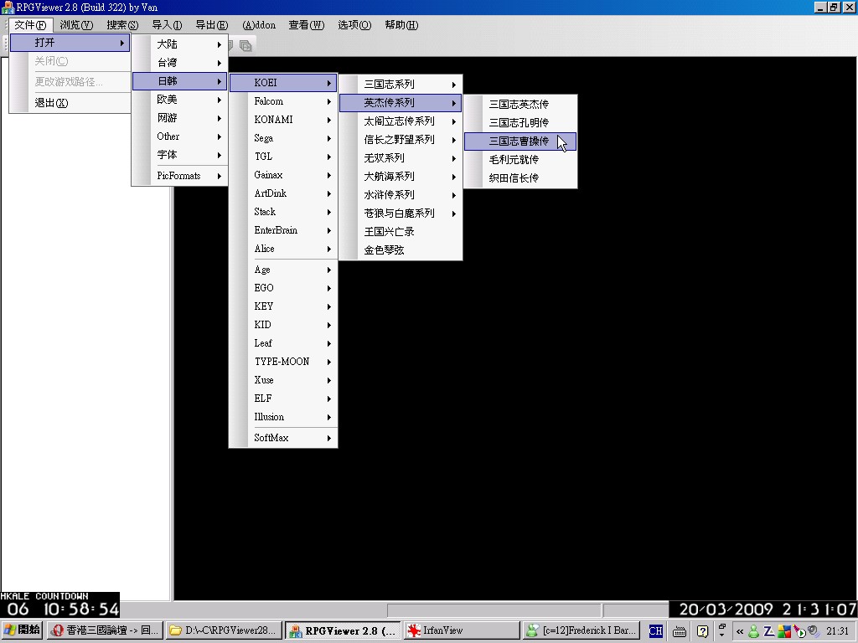The image size is (858, 643).
Task: Choose the 王国兴亡录 game entry
Action: (401, 232)
